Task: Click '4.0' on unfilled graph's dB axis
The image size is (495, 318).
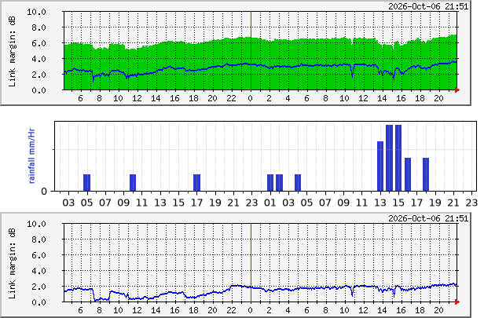Action: [x=38, y=271]
